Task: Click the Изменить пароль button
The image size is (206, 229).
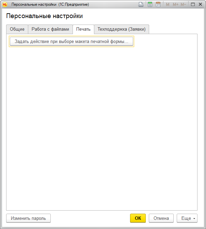Action: (x=29, y=218)
